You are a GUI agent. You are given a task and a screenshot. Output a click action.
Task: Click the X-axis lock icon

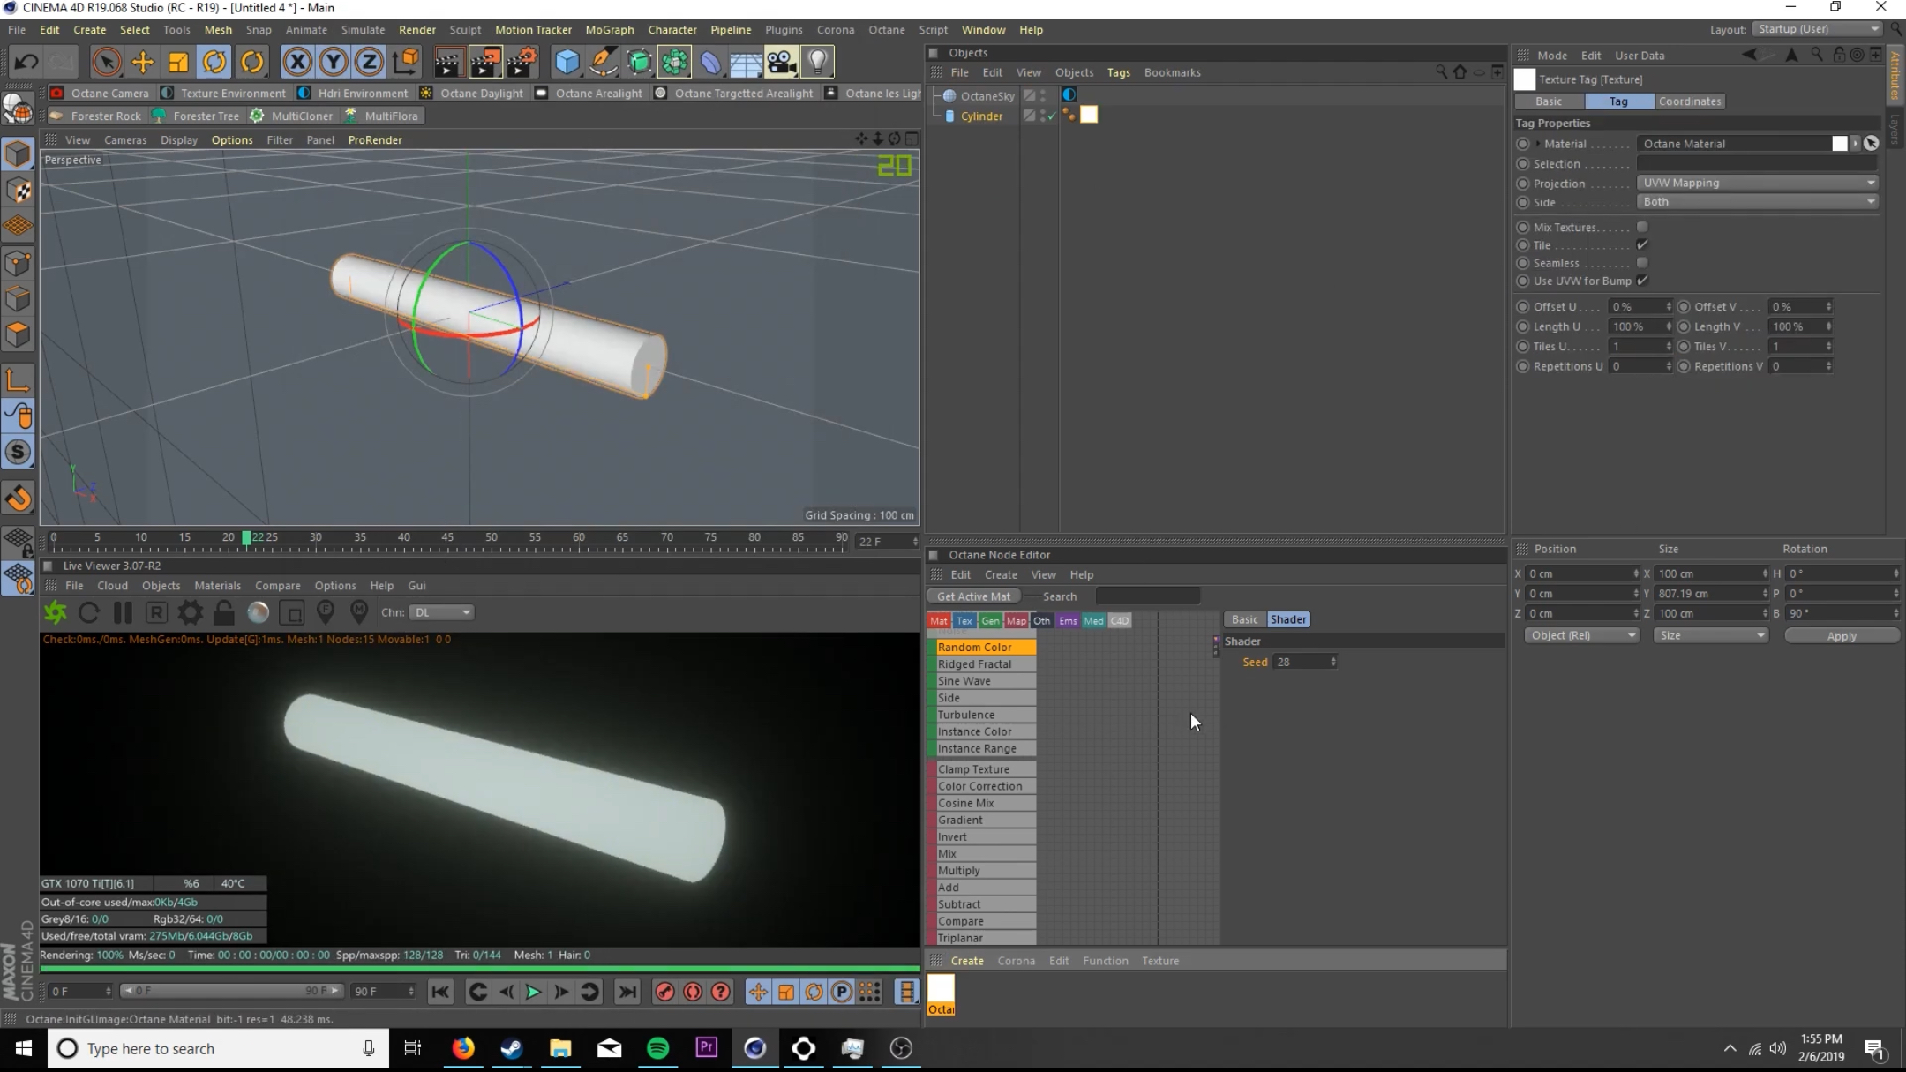[x=297, y=62]
